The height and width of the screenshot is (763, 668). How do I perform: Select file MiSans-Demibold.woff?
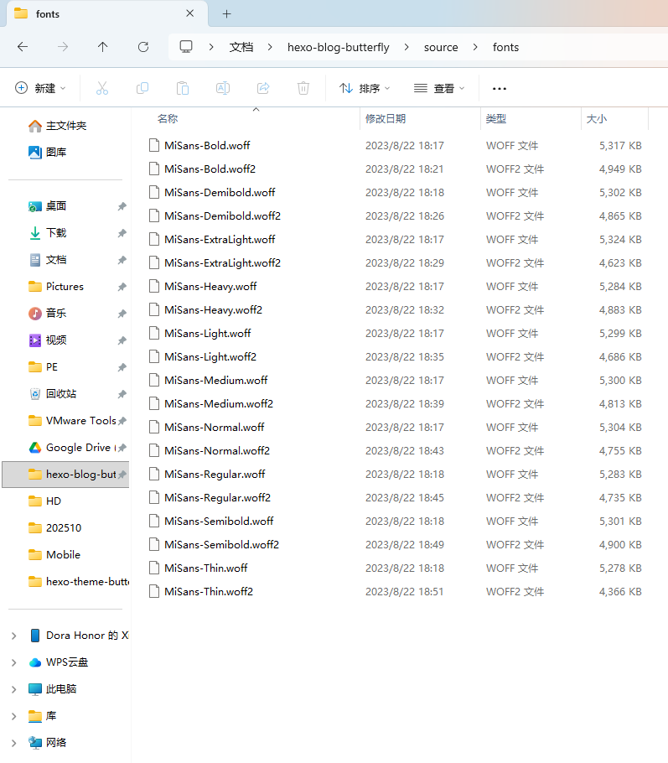click(220, 192)
